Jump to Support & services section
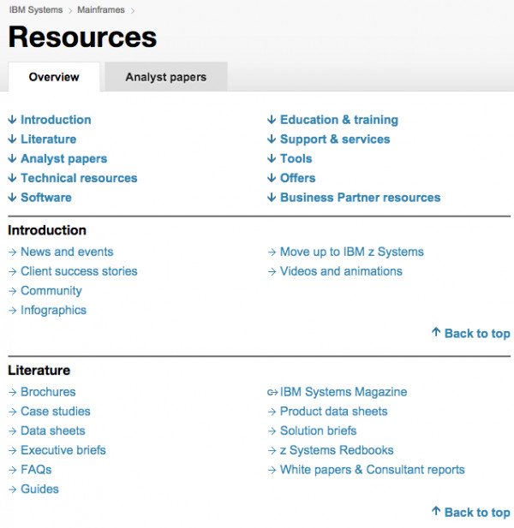The width and height of the screenshot is (514, 528). [335, 139]
